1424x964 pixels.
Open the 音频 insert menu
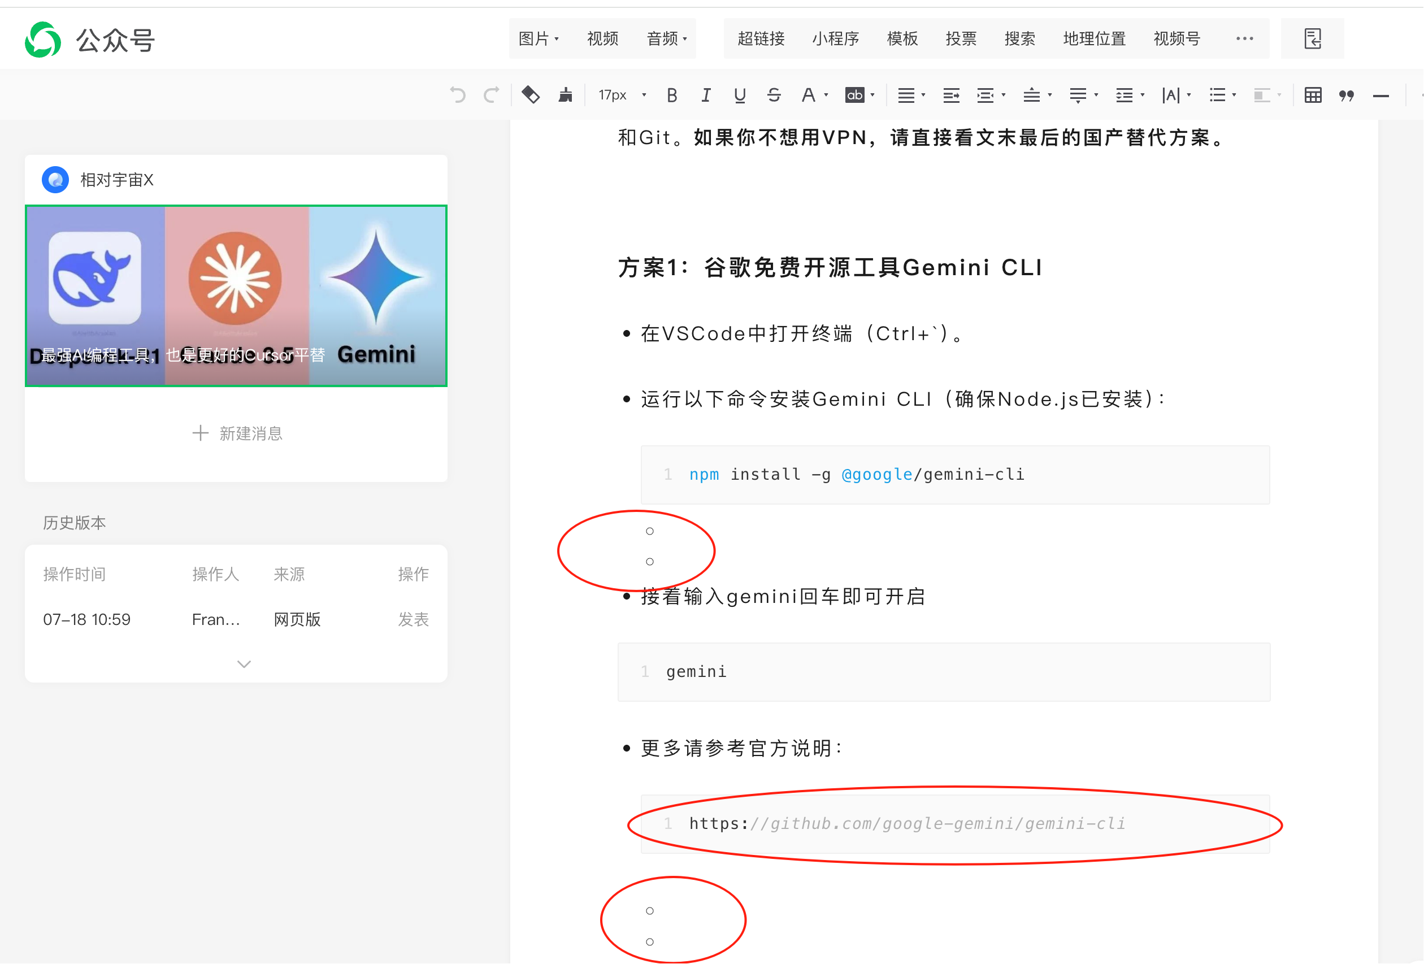pos(666,38)
